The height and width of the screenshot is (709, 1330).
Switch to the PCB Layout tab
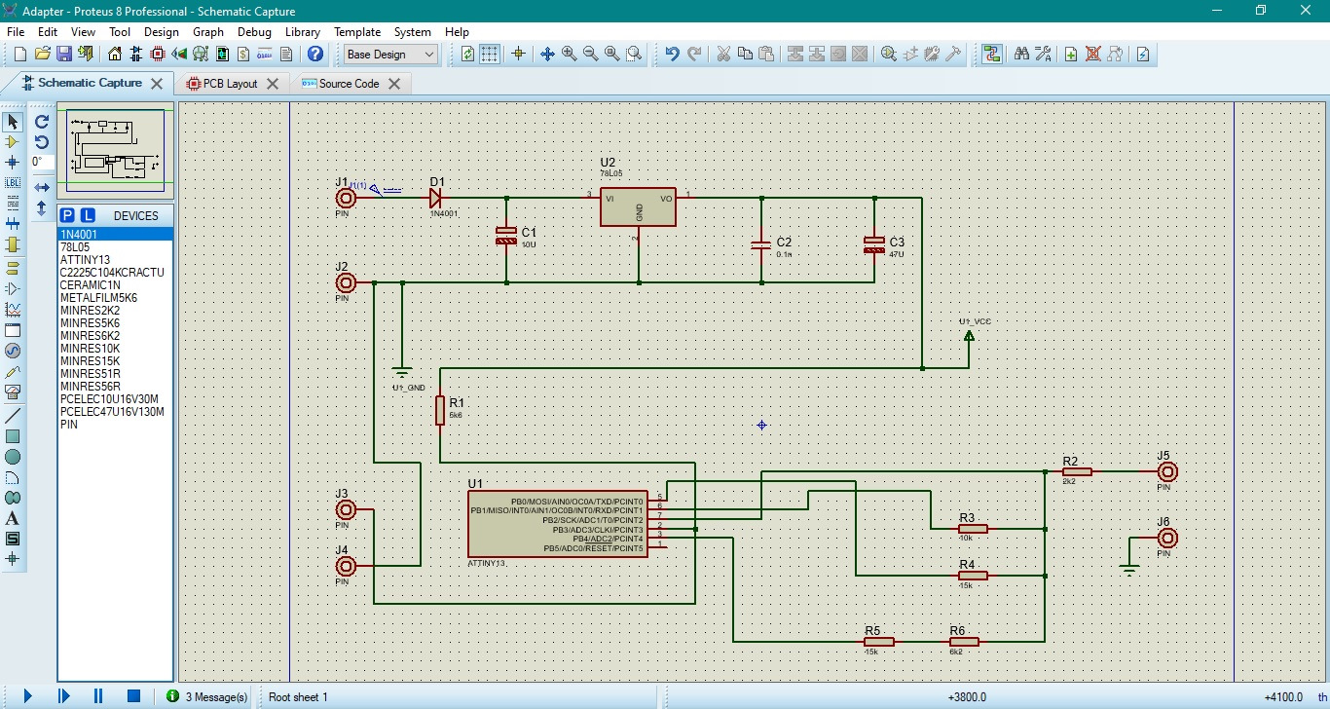click(x=230, y=84)
